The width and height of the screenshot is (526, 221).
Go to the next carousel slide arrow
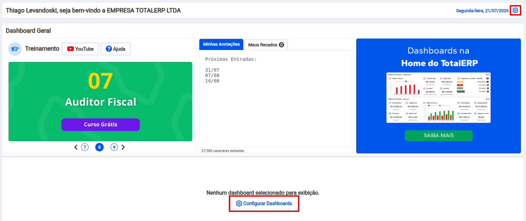pos(123,147)
